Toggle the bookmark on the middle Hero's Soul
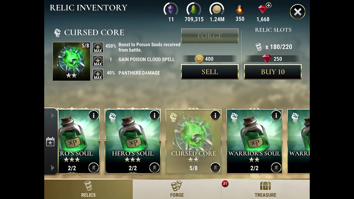 pos(154,167)
